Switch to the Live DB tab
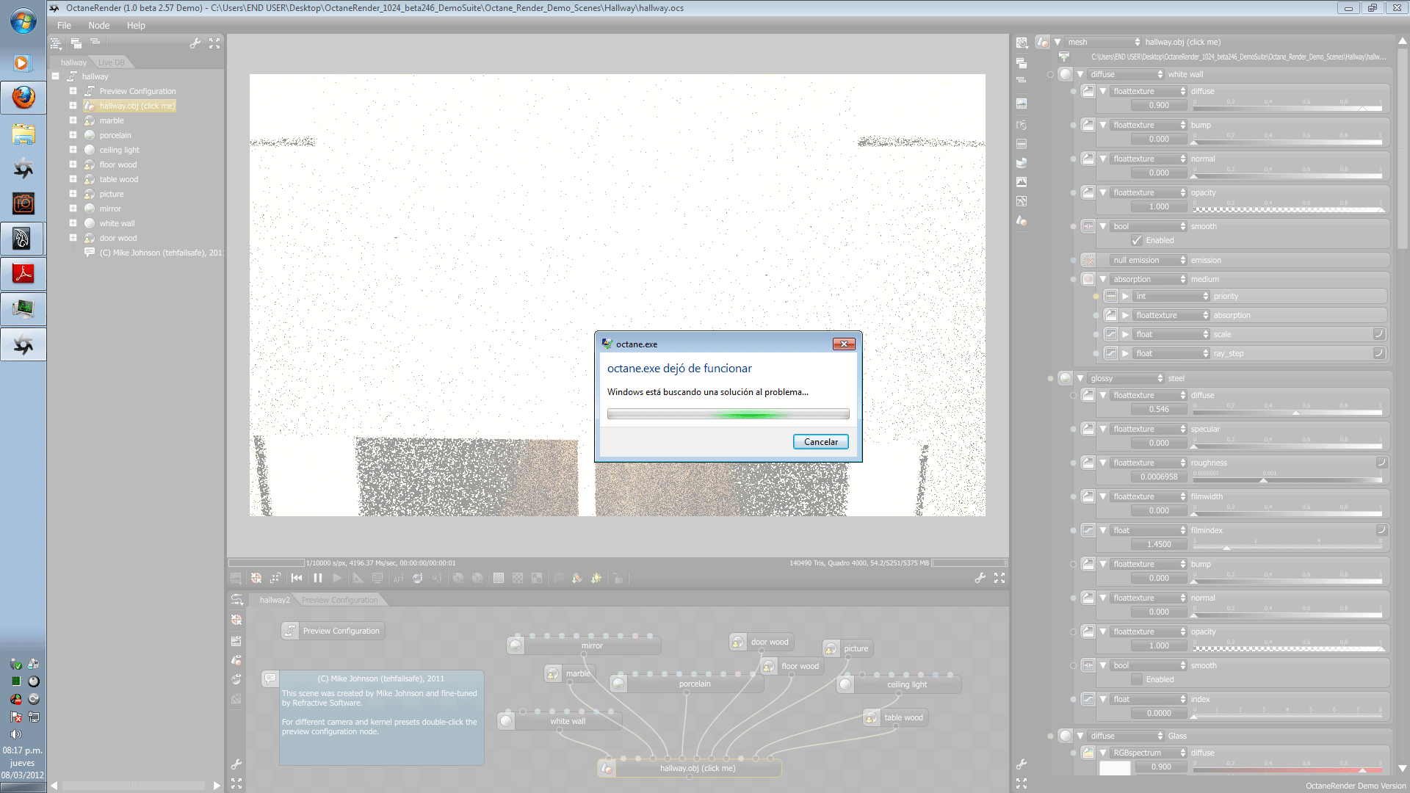This screenshot has width=1410, height=793. pyautogui.click(x=112, y=62)
